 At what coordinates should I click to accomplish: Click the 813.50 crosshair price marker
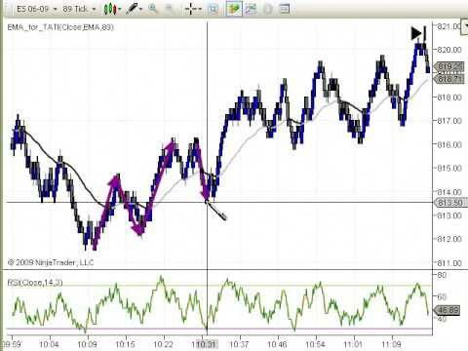click(449, 203)
